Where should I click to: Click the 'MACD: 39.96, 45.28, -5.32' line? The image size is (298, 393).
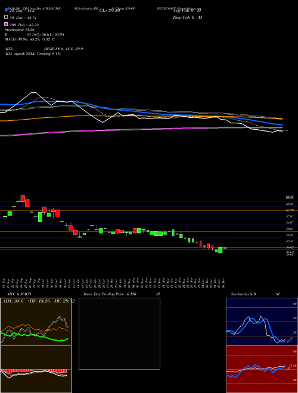30,39
